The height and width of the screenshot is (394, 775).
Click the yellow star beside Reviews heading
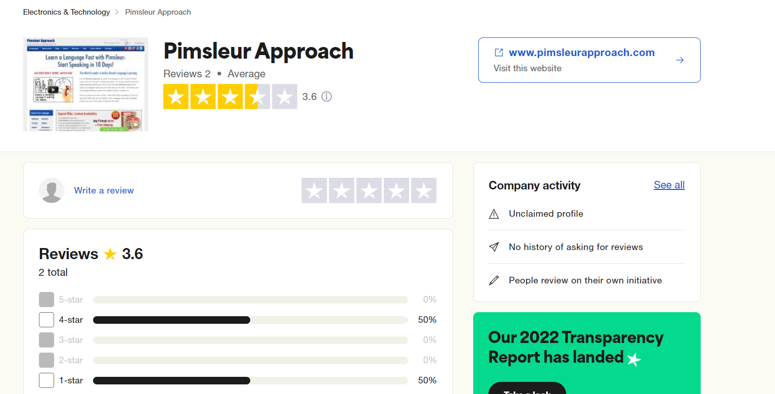[x=110, y=254]
